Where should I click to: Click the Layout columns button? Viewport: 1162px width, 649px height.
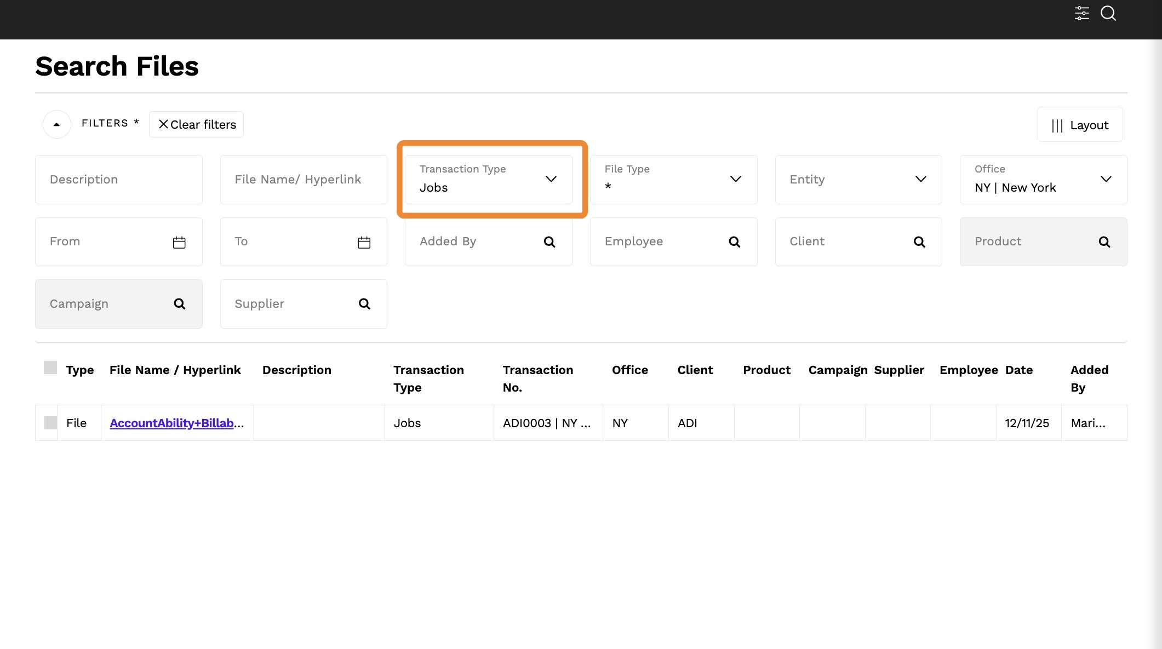pyautogui.click(x=1079, y=125)
